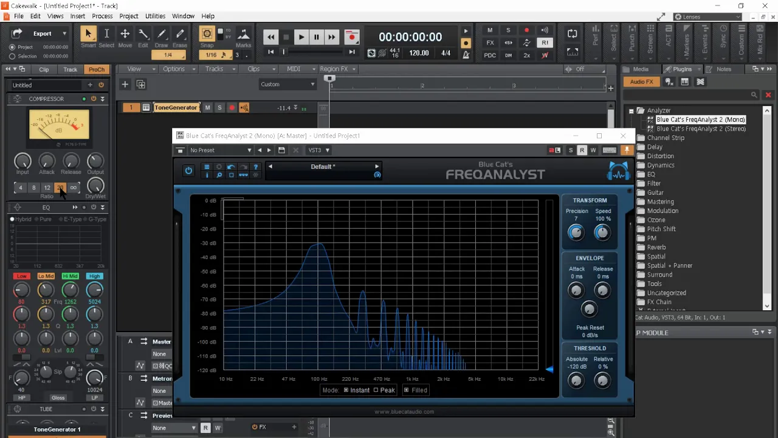Toggle input echo on ToneGenerator track

244,108
